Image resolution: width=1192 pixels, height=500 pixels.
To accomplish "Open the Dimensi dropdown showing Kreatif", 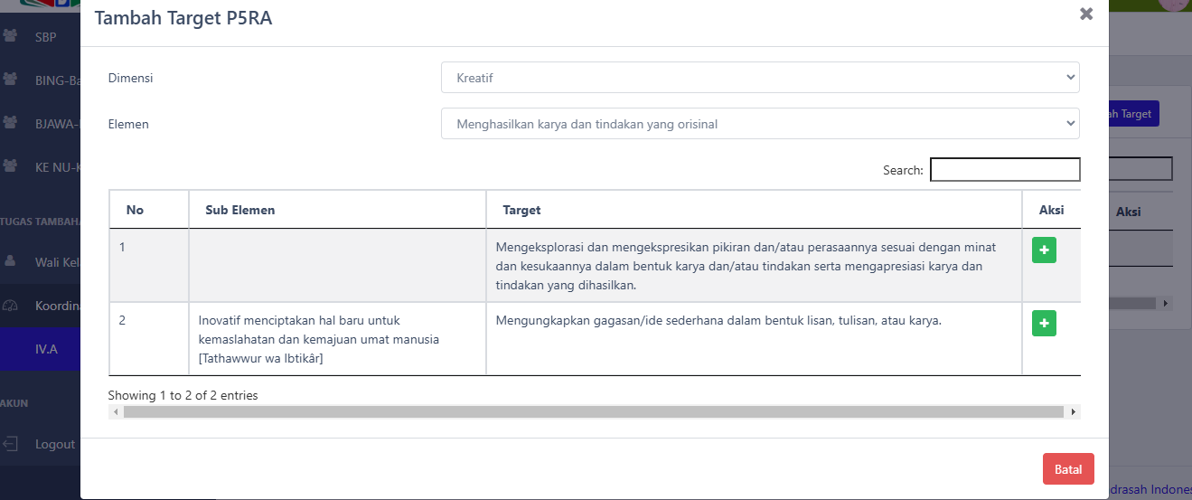I will point(760,78).
